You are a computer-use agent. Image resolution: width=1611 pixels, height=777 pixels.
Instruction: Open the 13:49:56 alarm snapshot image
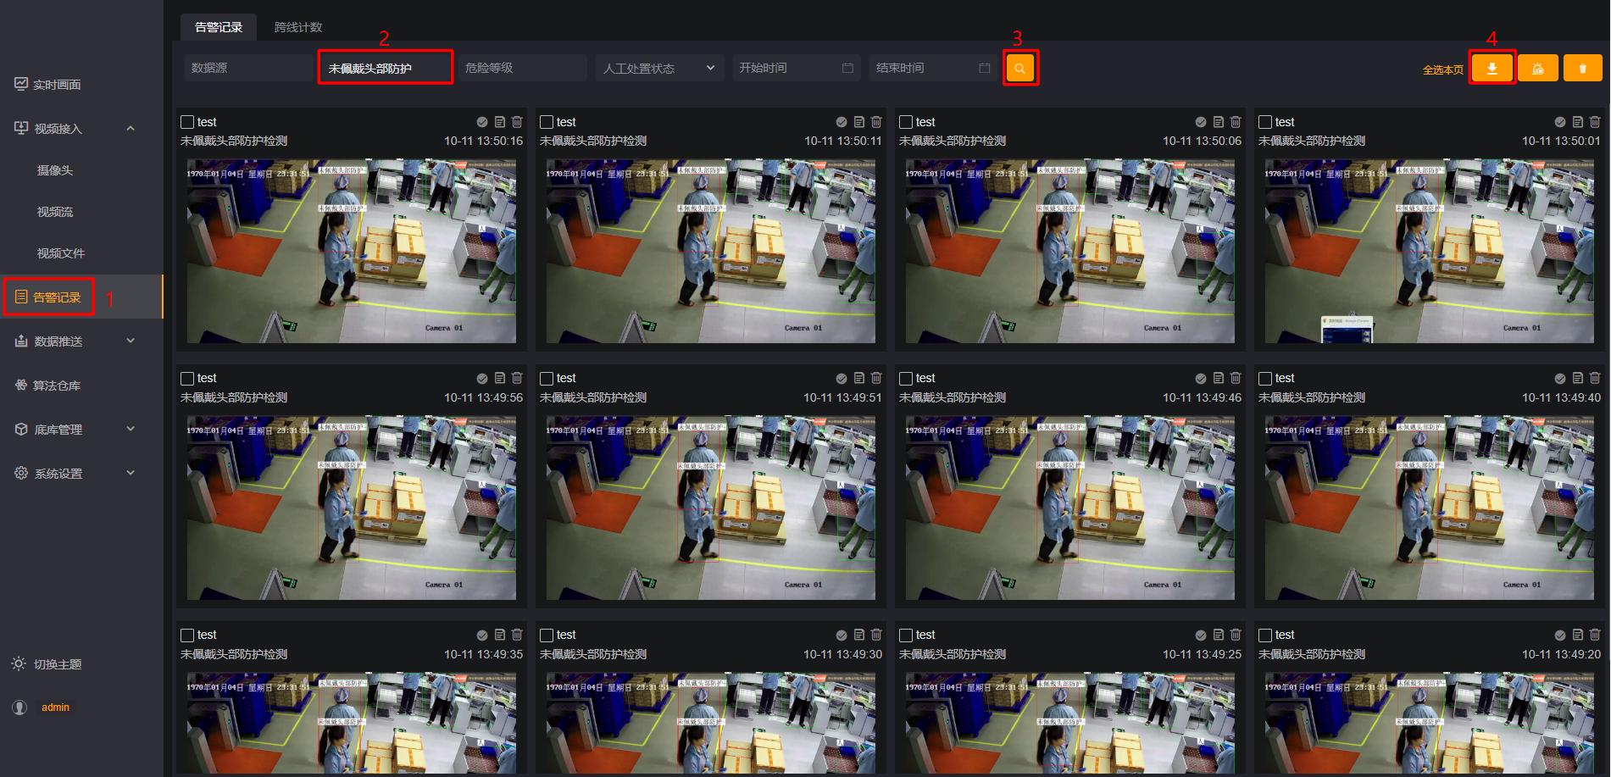351,508
